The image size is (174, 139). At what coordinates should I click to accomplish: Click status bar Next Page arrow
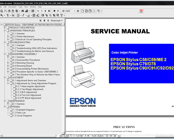coord(86,136)
